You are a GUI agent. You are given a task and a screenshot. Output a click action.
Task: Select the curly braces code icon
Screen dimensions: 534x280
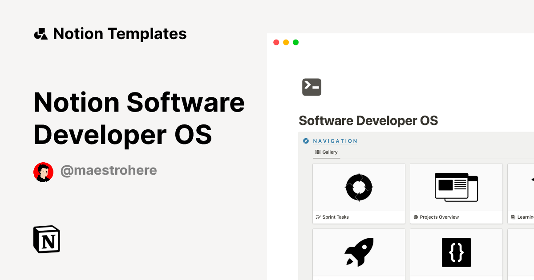coord(456,252)
